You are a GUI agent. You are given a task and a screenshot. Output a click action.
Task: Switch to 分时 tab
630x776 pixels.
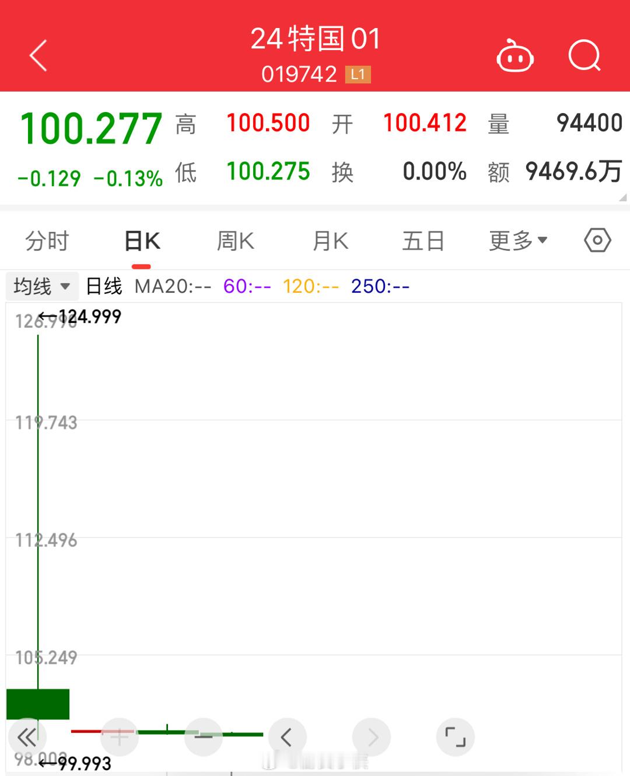pos(47,240)
